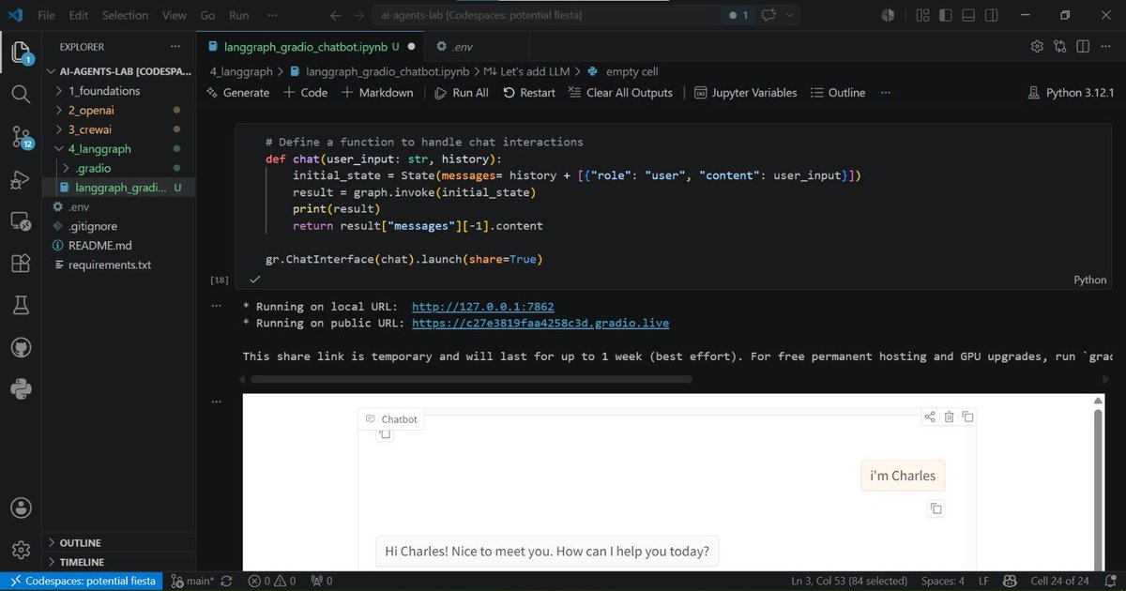Split the editor right
The image size is (1126, 591).
(x=1083, y=46)
